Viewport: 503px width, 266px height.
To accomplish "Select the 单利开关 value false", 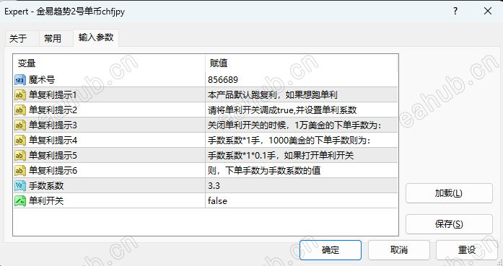I will click(x=217, y=201).
